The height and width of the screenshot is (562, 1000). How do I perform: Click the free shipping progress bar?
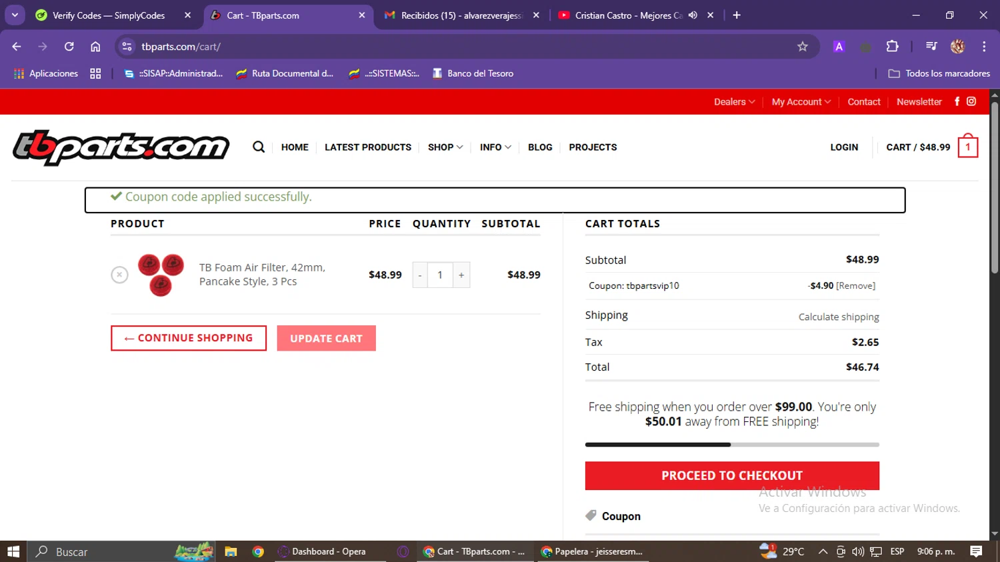click(732, 445)
